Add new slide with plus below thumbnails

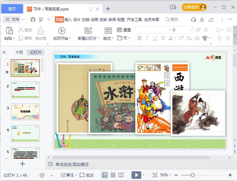(x=23, y=164)
